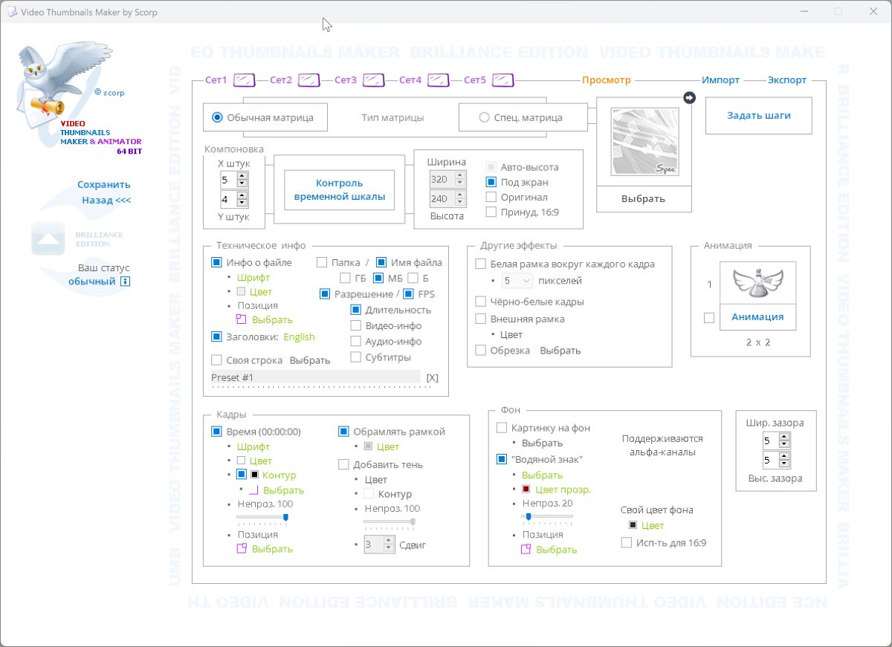
Task: Open the Просмотр tab
Action: click(x=606, y=80)
